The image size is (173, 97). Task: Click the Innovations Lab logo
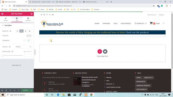pos(52,23)
